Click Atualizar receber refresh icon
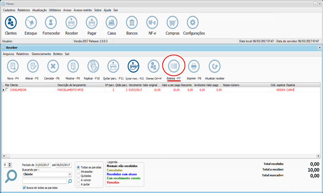The width and height of the screenshot is (323, 193). pyautogui.click(x=215, y=66)
